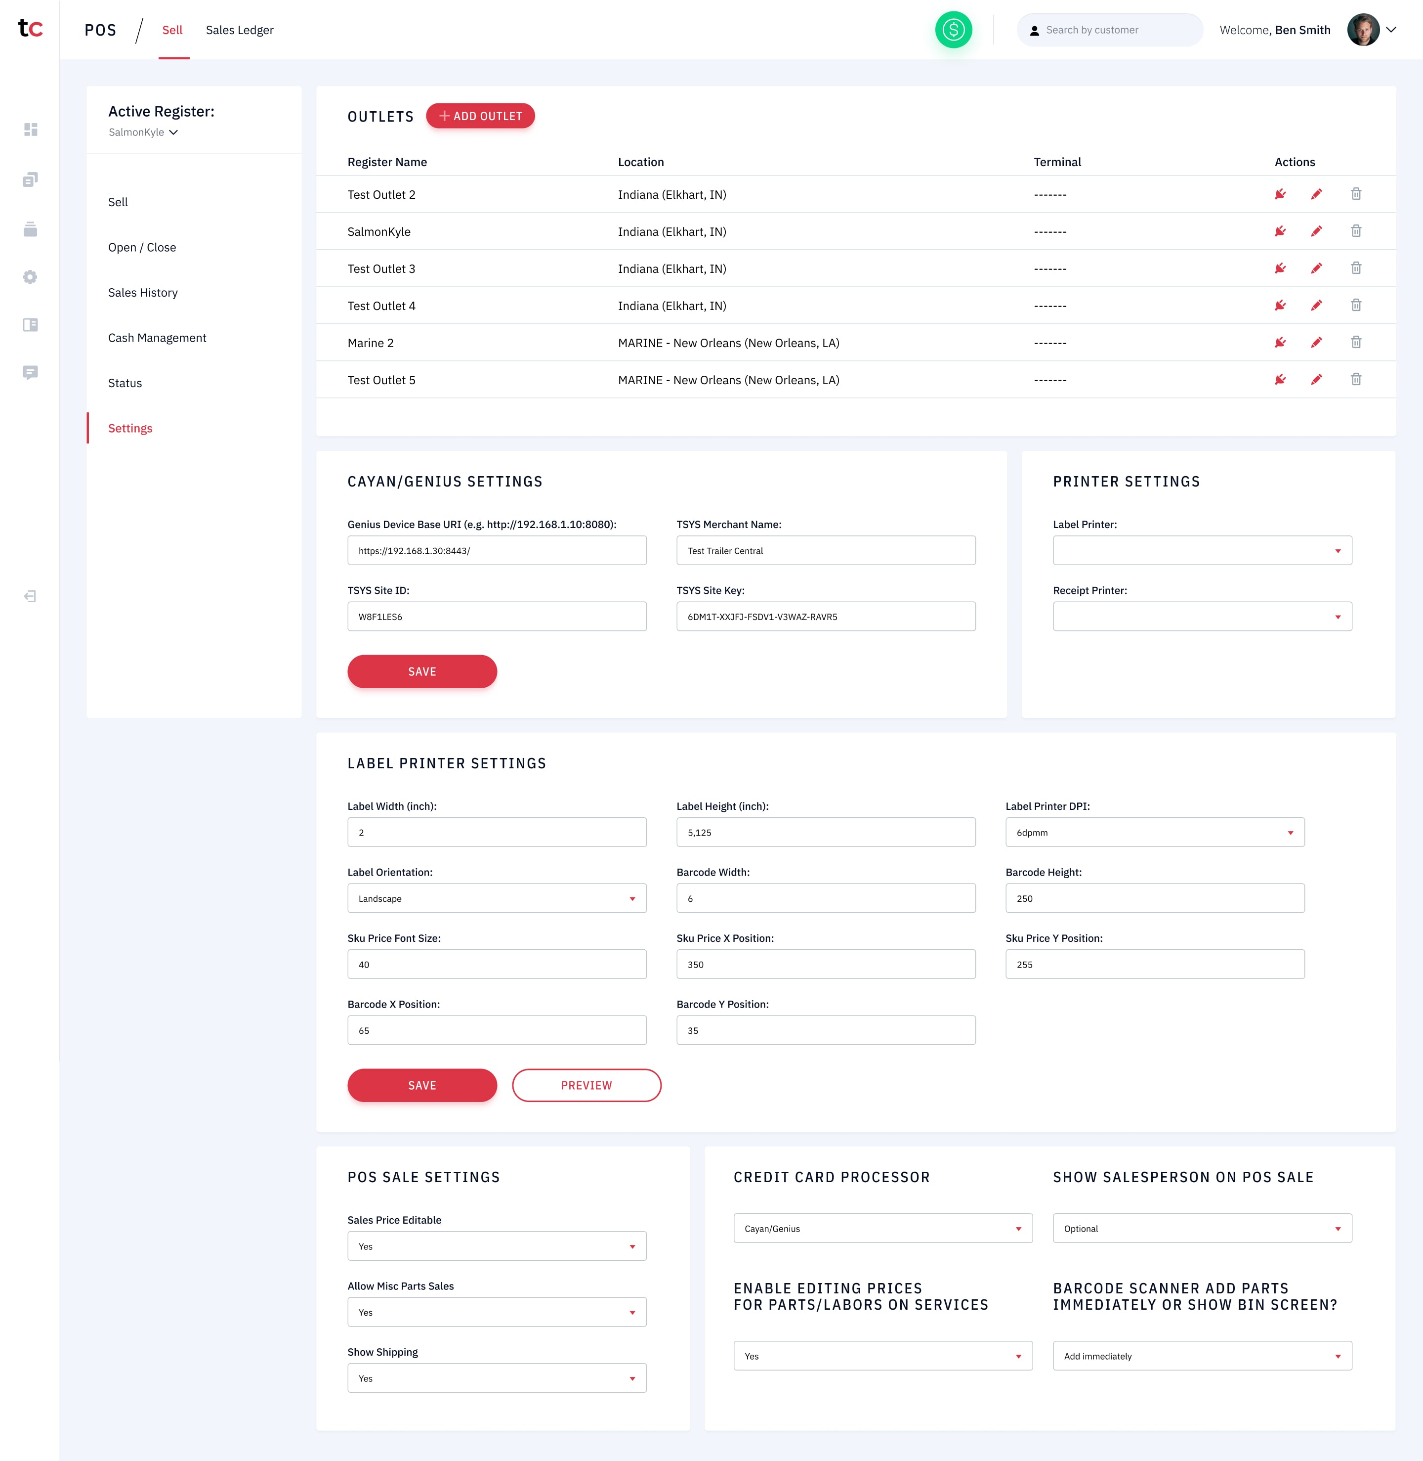Click the TSYS Merchant Name field
Viewport: 1423px width, 1461px height.
coord(826,550)
